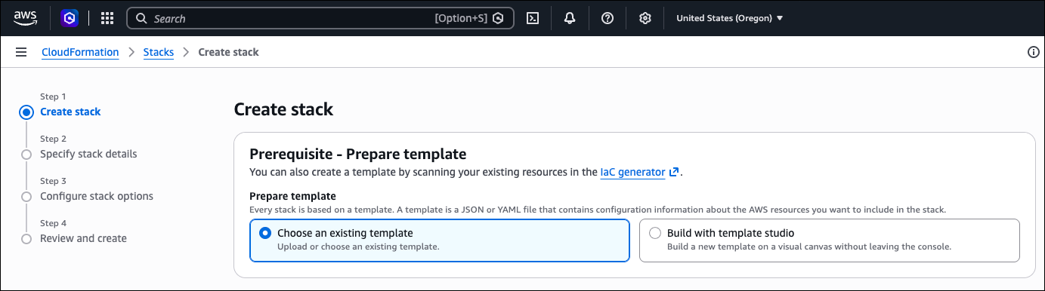Click the search magnifier icon
Image resolution: width=1045 pixels, height=291 pixels.
141,18
